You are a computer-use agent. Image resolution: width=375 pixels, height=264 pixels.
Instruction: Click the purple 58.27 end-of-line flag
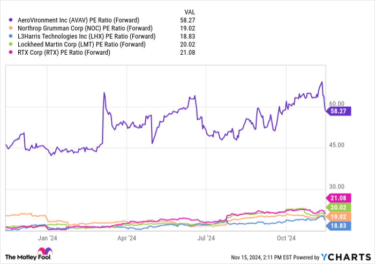pos(339,111)
